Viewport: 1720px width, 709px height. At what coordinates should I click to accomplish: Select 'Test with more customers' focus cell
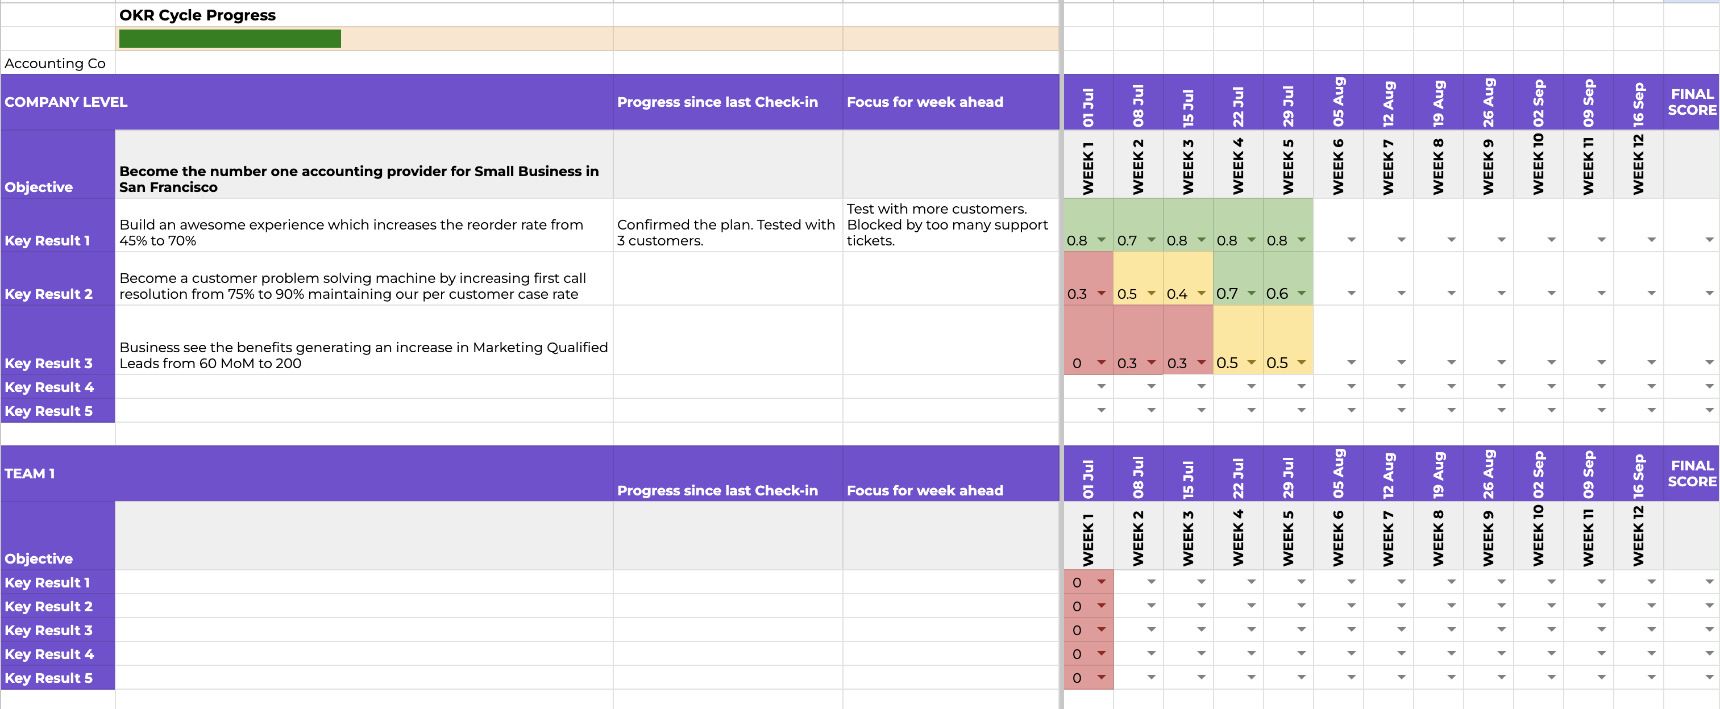point(951,225)
